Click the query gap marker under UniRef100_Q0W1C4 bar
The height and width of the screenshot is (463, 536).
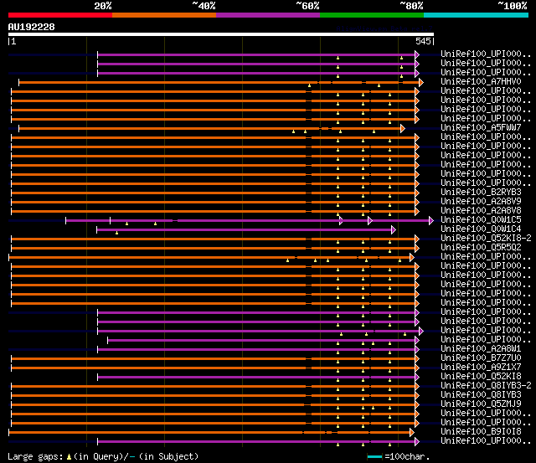pyautogui.click(x=117, y=233)
